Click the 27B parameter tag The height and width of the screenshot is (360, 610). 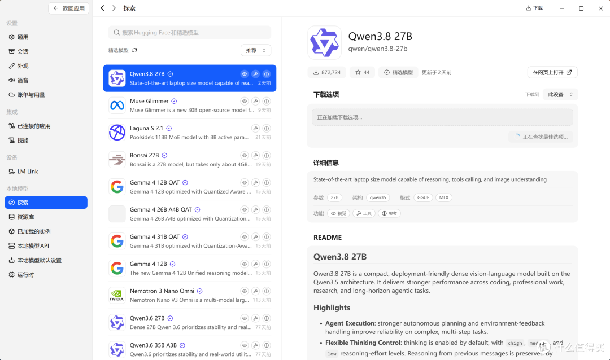pos(334,197)
